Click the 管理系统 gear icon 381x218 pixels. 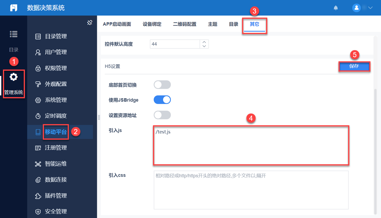tap(13, 77)
